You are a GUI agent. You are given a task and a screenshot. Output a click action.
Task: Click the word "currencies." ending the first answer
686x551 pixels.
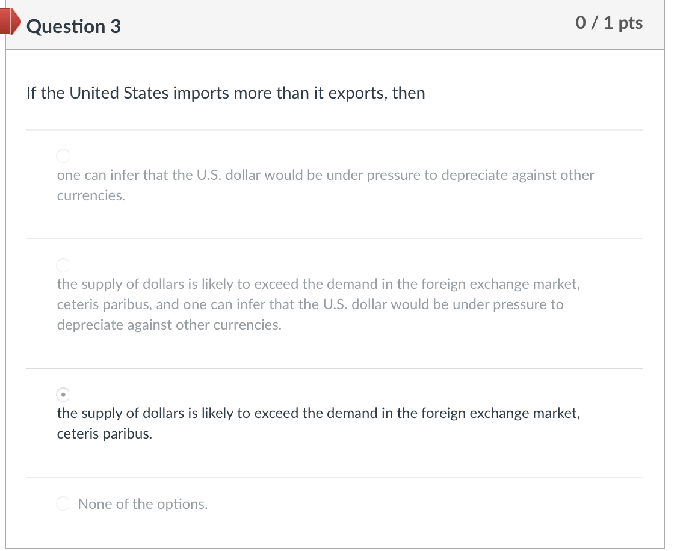(x=91, y=195)
